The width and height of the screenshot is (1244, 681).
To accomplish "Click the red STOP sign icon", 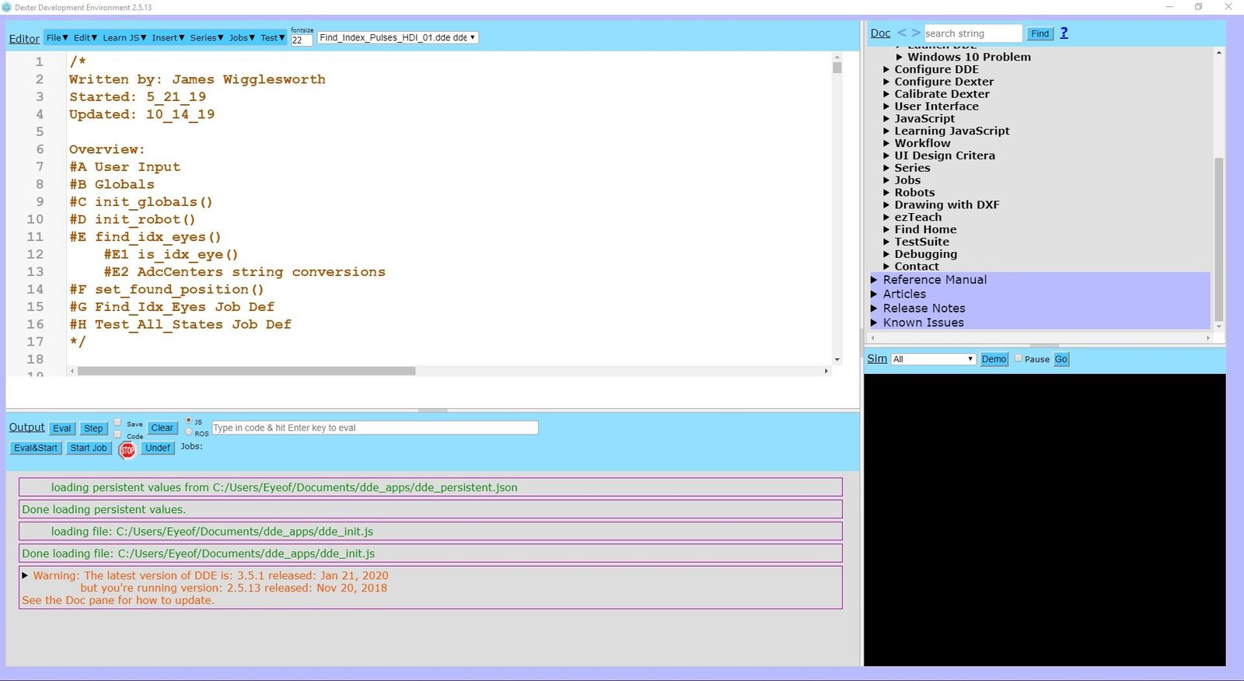I will click(128, 450).
